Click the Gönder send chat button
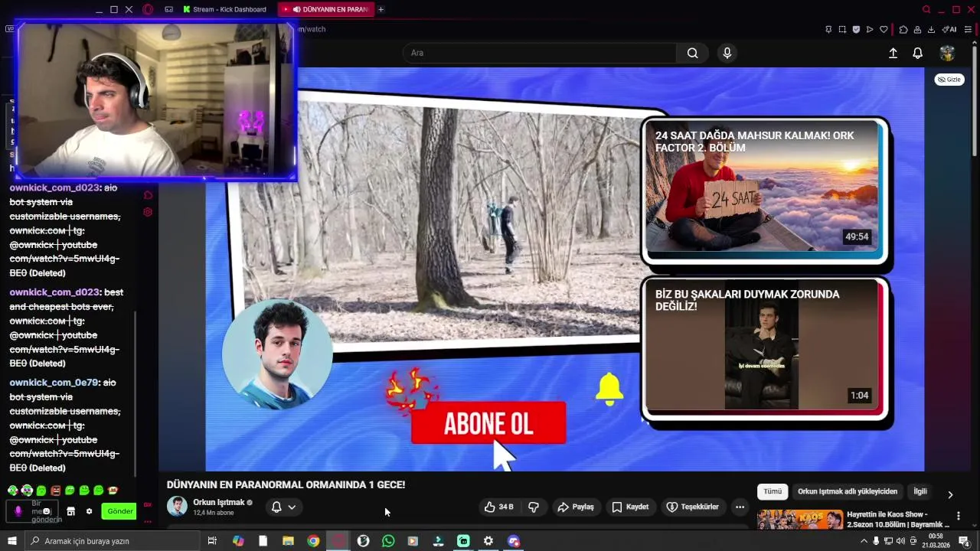Screen dimensions: 980x551 120,511
